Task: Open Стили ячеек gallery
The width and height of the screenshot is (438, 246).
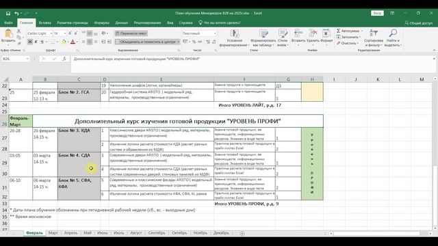Action: 283,38
